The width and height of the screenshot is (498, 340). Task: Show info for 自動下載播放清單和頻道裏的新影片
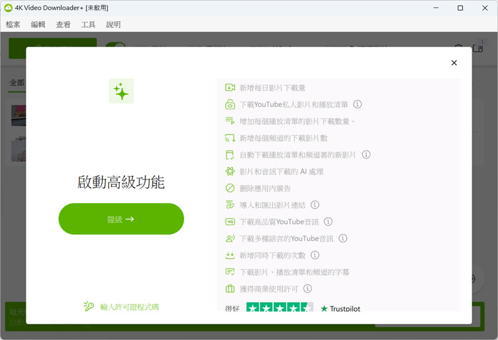[366, 154]
